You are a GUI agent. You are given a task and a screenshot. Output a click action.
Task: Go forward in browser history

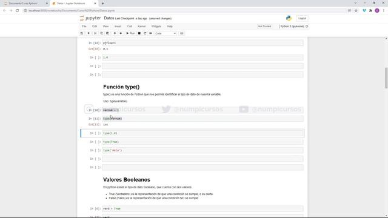(11, 11)
